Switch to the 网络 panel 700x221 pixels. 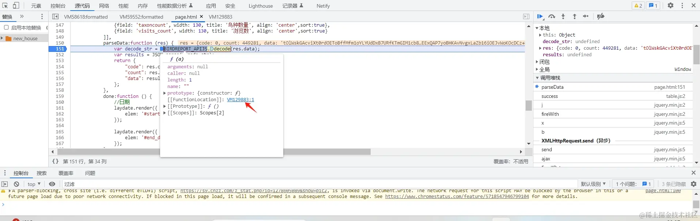click(104, 6)
